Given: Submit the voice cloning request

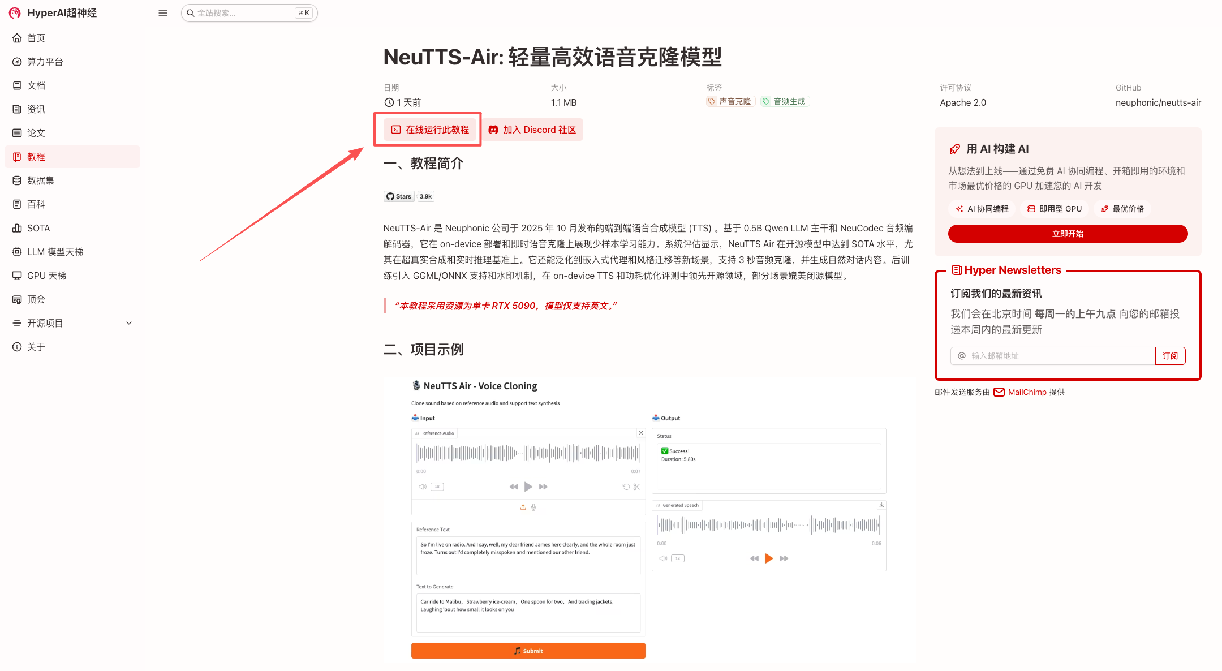Looking at the screenshot, I should [x=528, y=651].
